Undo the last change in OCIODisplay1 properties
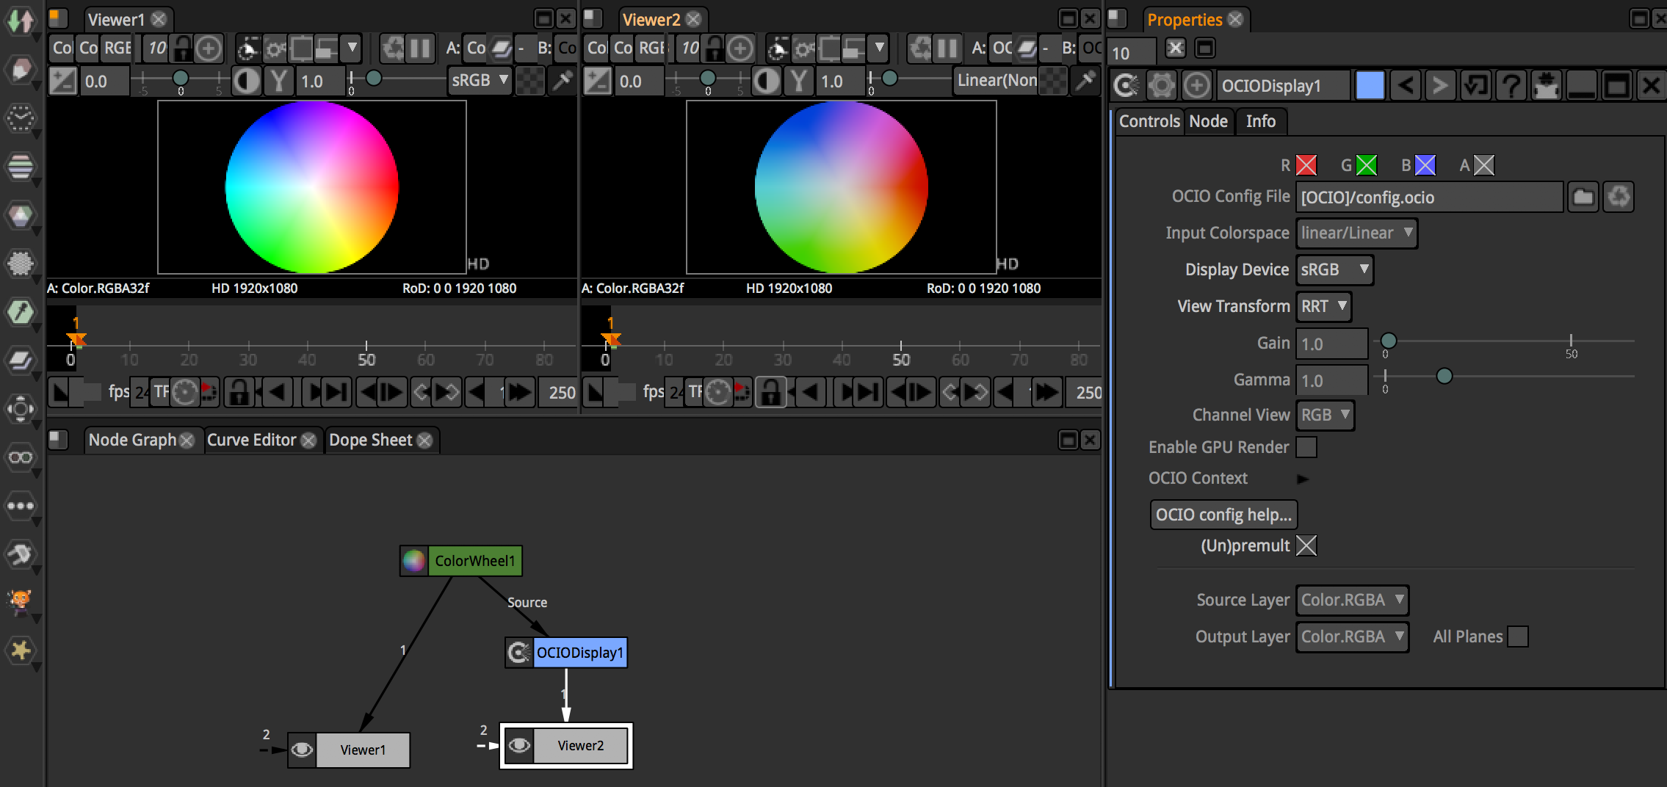Image resolution: width=1667 pixels, height=787 pixels. pyautogui.click(x=1405, y=86)
